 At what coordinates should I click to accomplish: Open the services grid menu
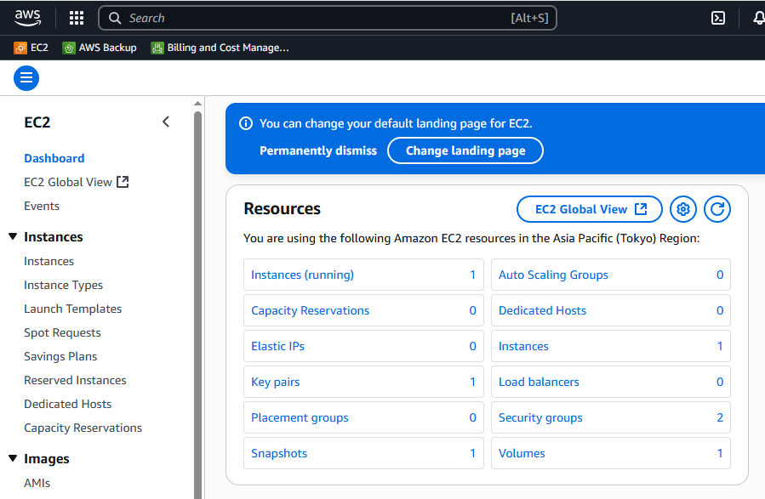[77, 18]
